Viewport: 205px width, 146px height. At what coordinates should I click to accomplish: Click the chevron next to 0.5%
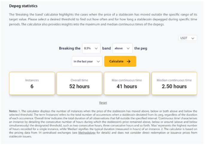[x=96, y=48]
